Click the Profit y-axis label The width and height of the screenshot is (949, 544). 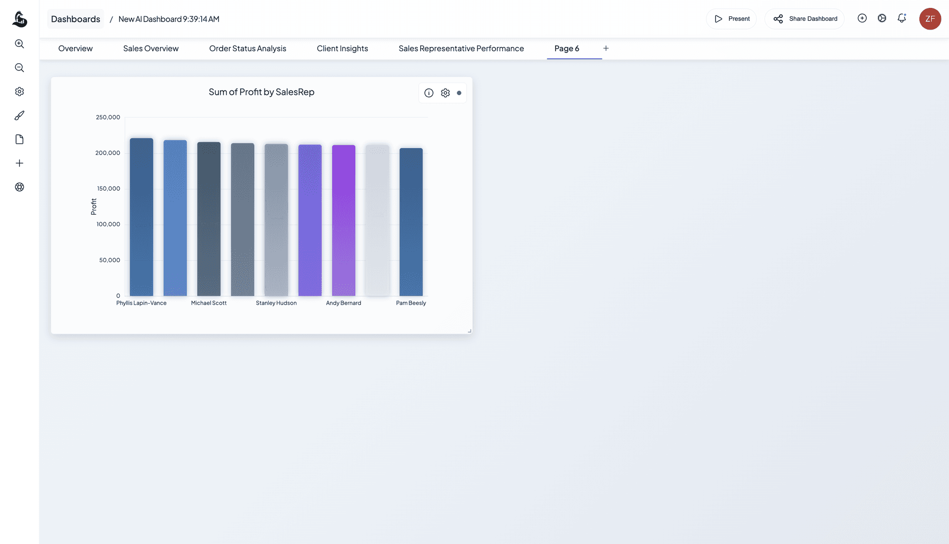coord(93,207)
